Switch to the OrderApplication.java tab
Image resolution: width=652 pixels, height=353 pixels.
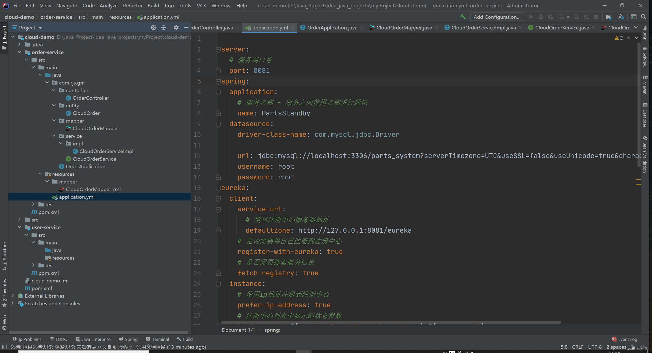point(332,28)
